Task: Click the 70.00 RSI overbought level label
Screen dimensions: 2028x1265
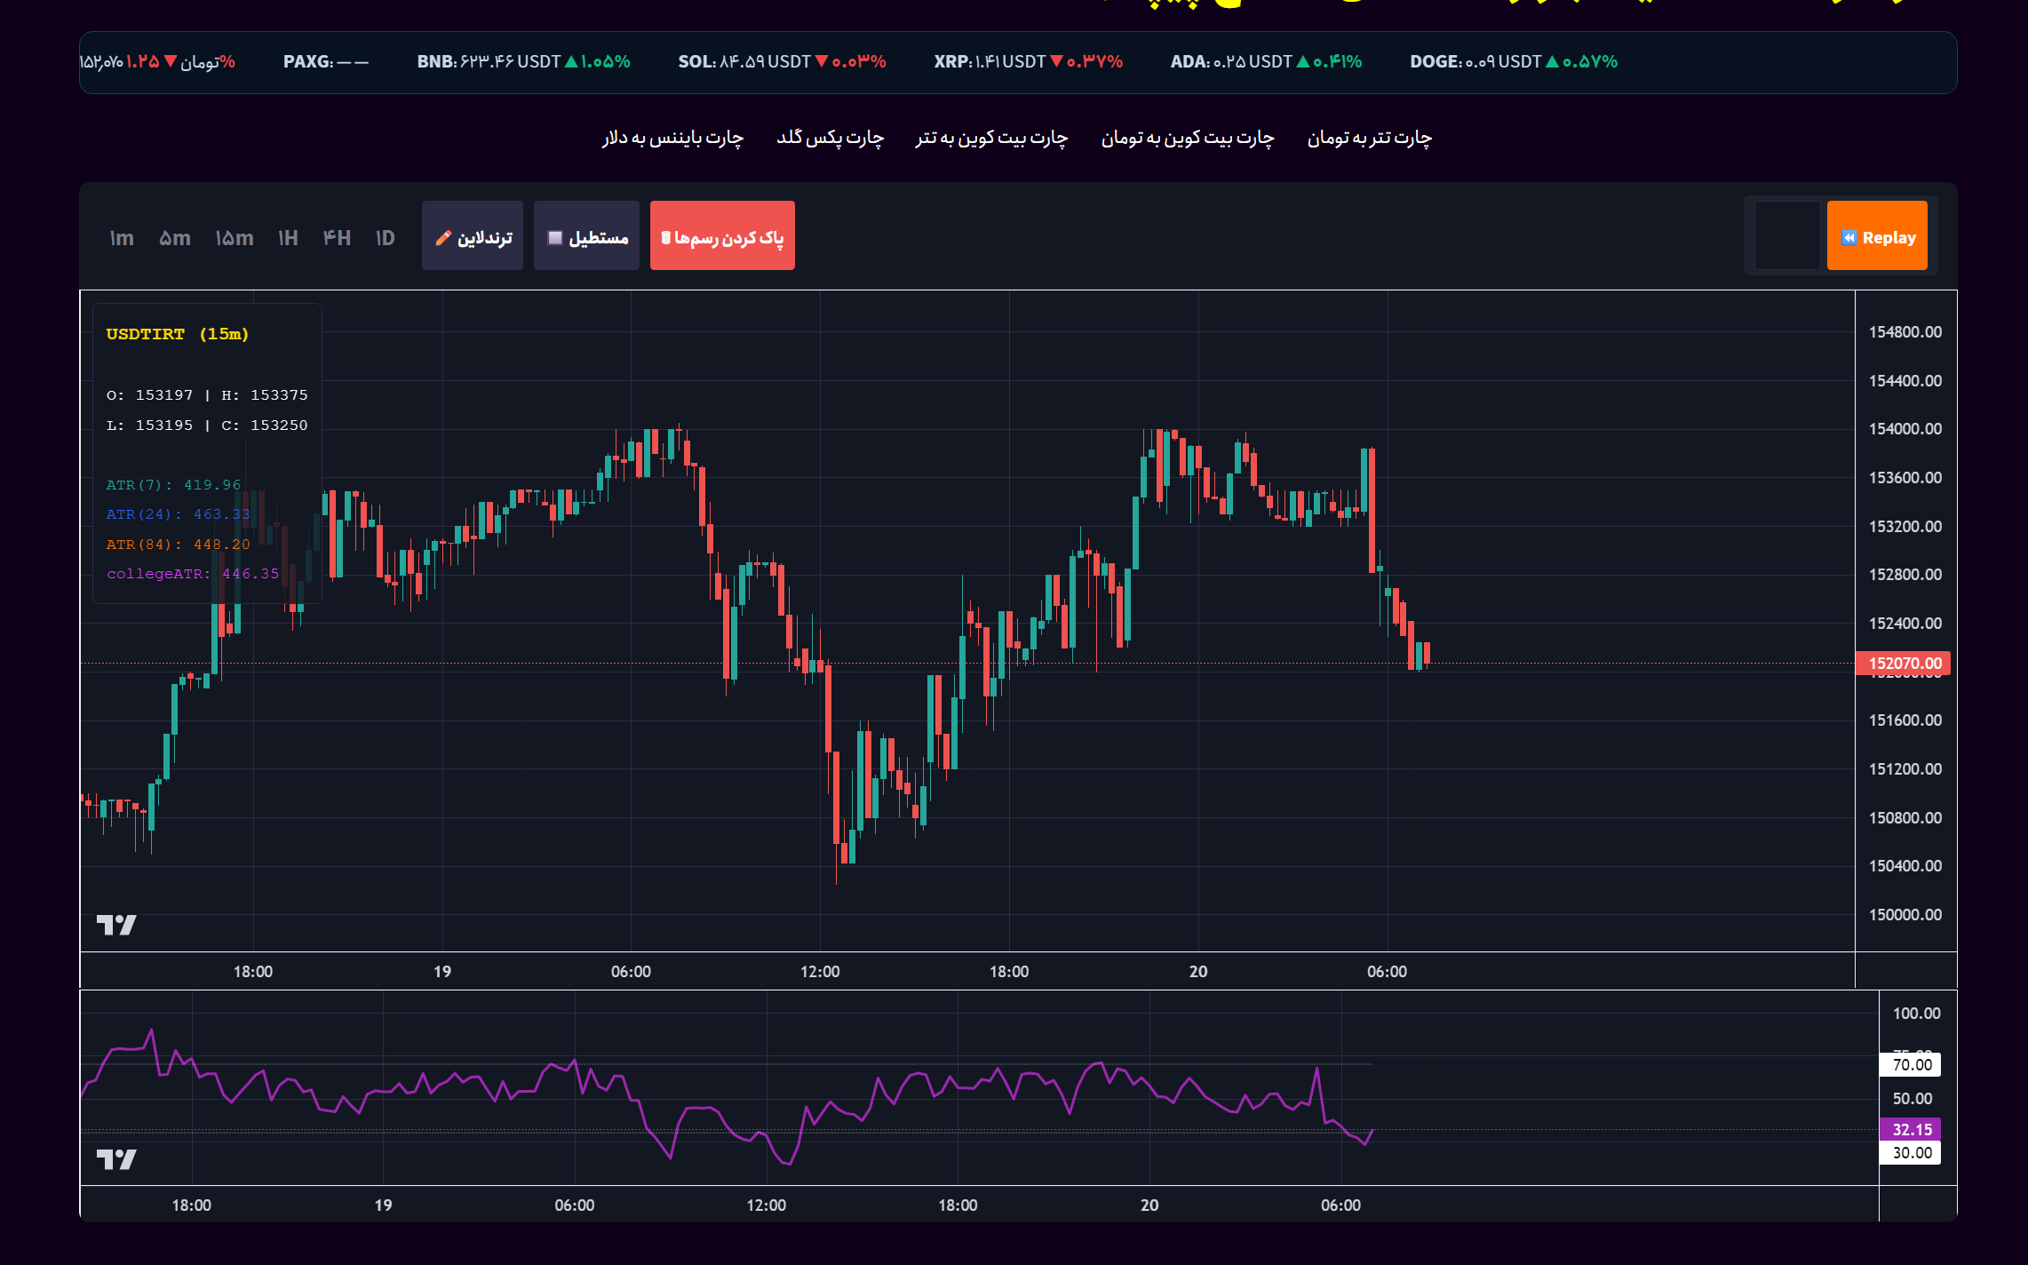Action: (x=1911, y=1065)
